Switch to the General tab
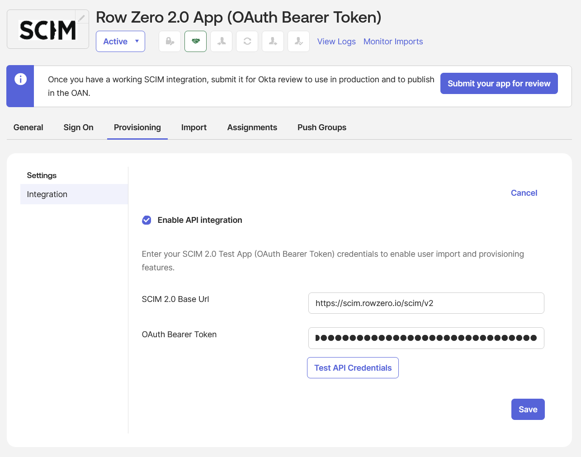 (28, 127)
